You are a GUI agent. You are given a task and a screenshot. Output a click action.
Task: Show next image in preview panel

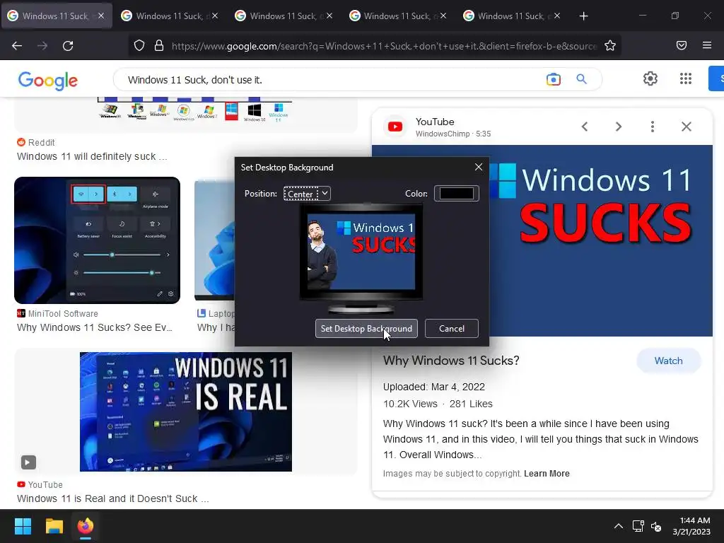[x=619, y=127]
